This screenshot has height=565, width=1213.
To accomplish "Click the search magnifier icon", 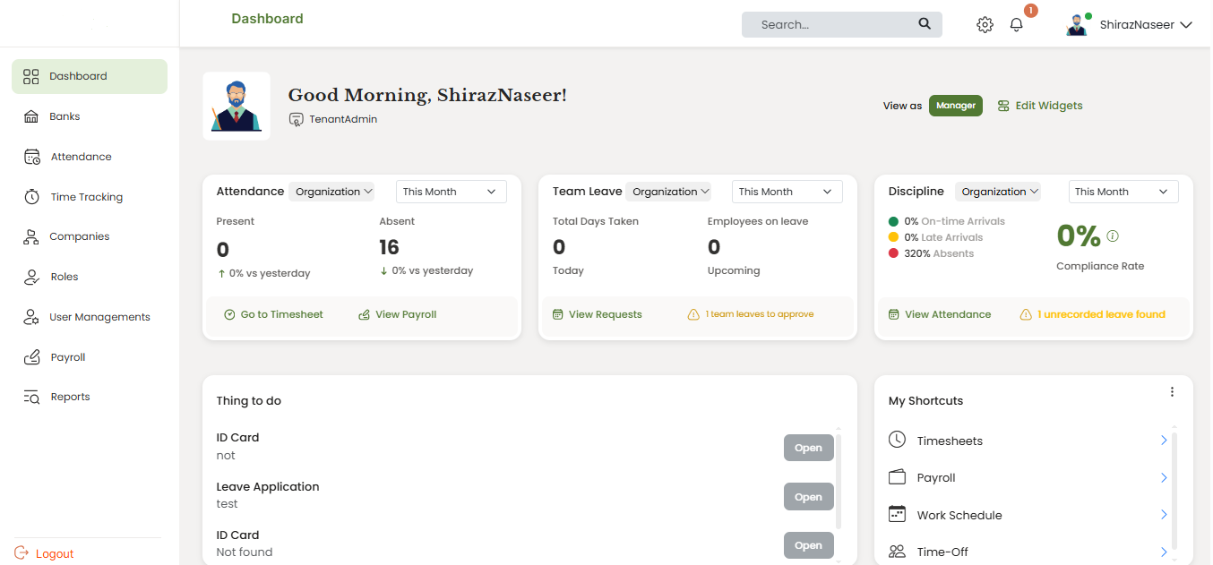I will 925,24.
